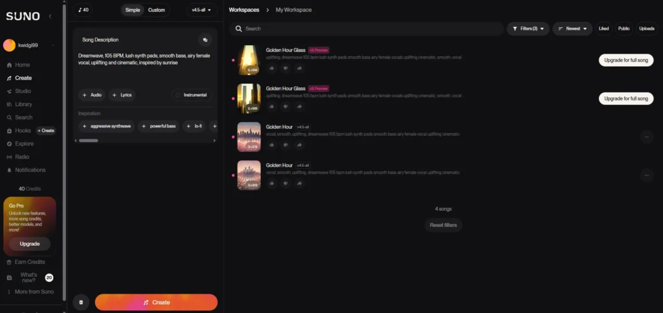Image resolution: width=663 pixels, height=313 pixels.
Task: Click the Reset filters button
Action: [443, 225]
